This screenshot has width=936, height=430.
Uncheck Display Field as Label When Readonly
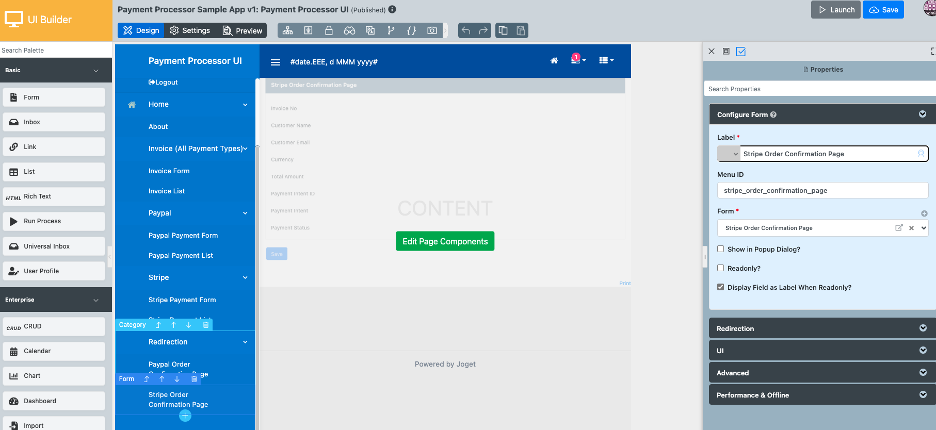point(721,287)
